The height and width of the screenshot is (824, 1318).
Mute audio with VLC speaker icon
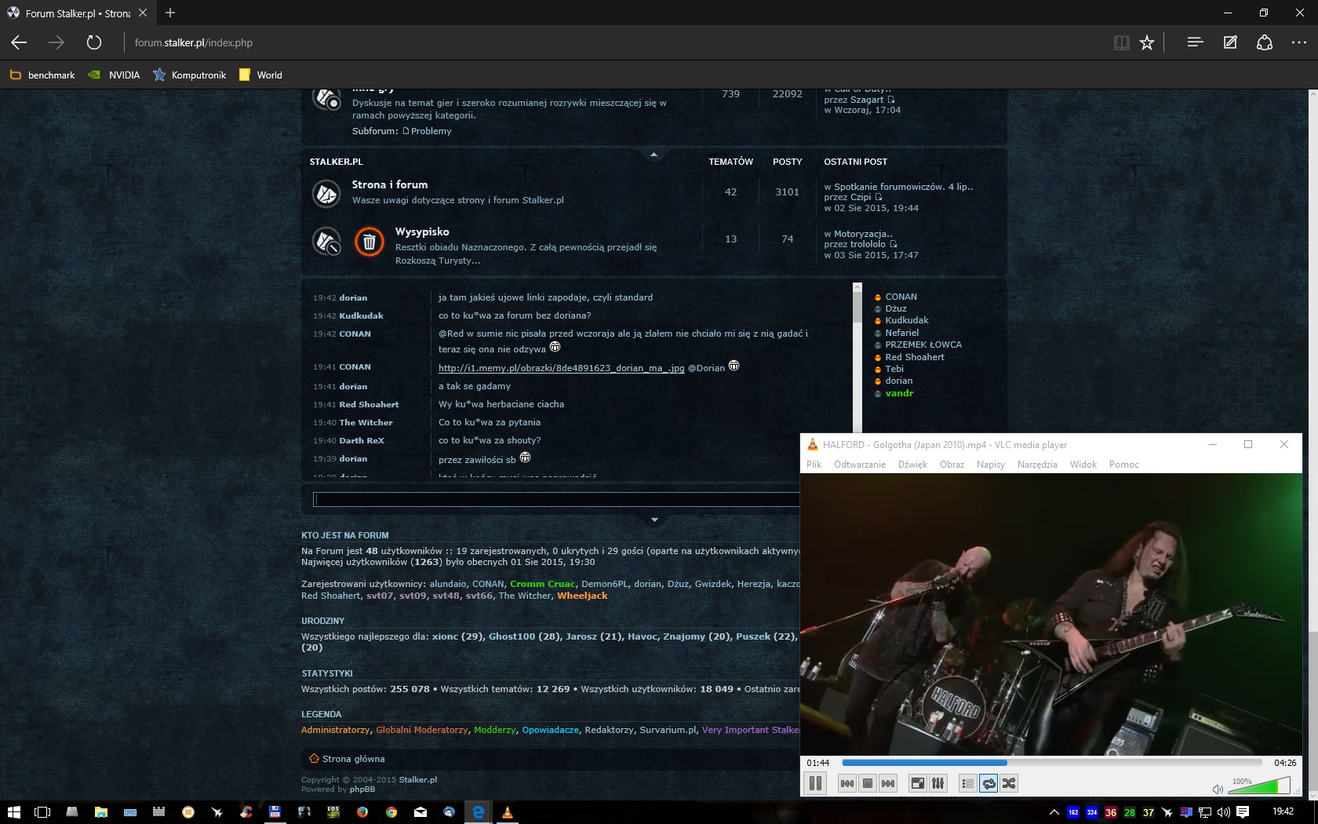pyautogui.click(x=1218, y=789)
